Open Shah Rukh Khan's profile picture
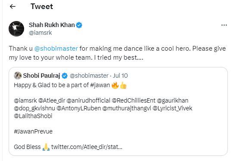This screenshot has width=233, height=161. (16, 29)
